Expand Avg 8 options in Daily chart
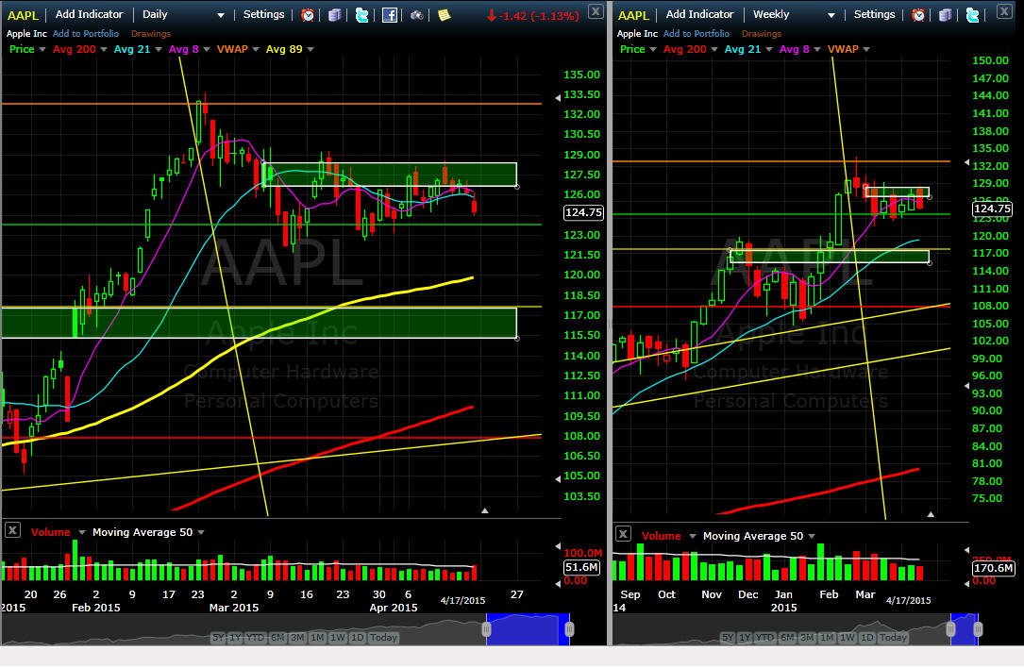The height and width of the screenshot is (668, 1024). coord(207,50)
